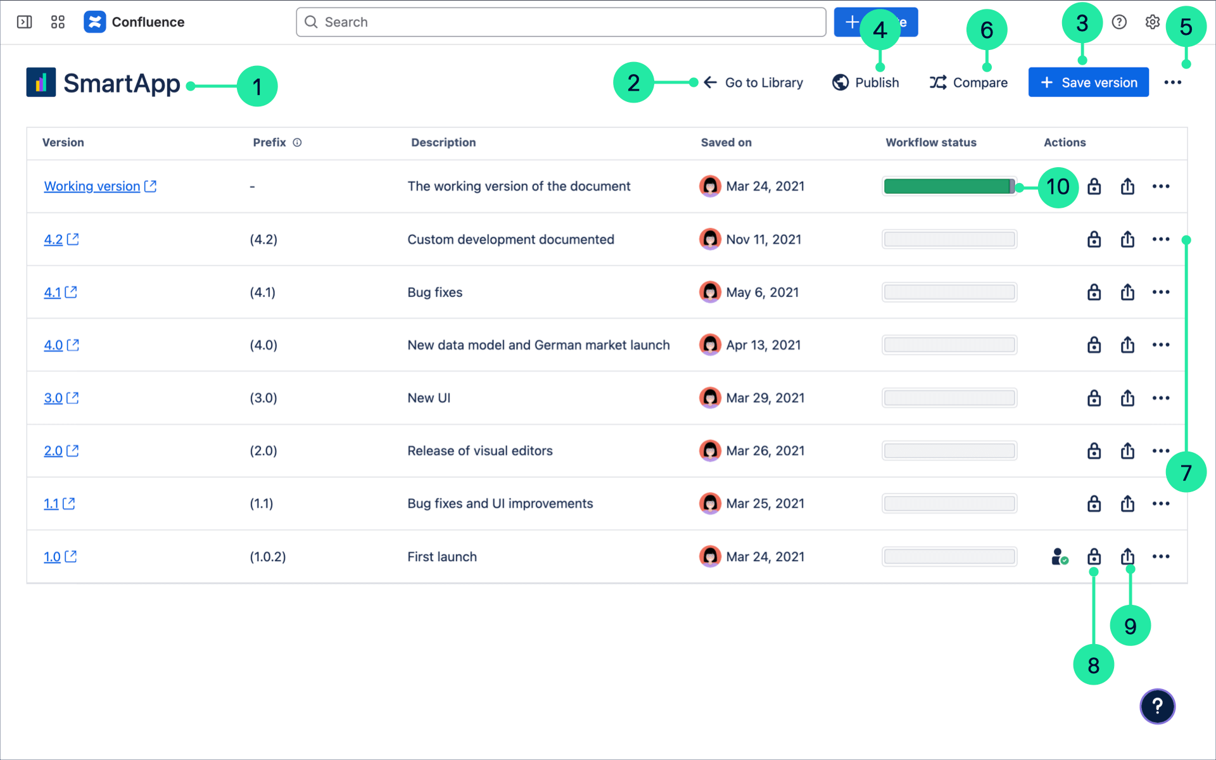
Task: Click the help question mark in top bar
Action: pyautogui.click(x=1119, y=22)
